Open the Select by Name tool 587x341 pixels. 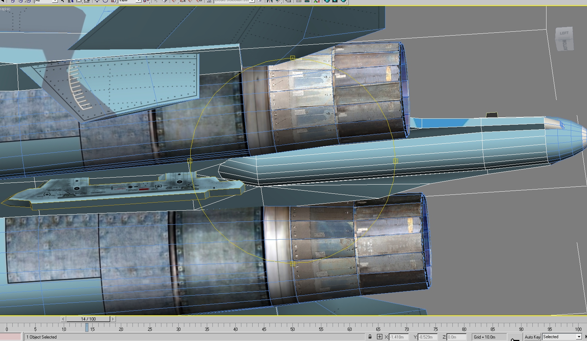(71, 1)
